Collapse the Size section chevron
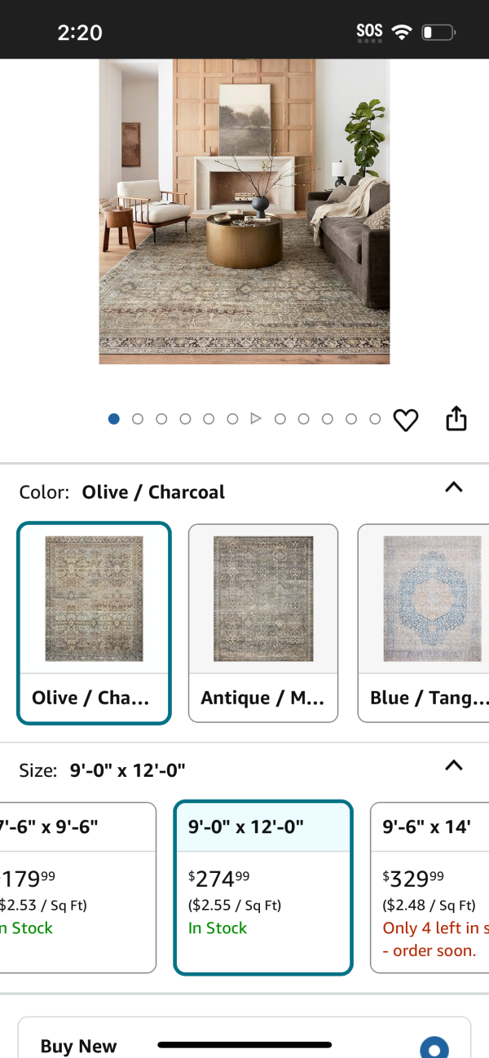Viewport: 489px width, 1058px height. tap(454, 765)
